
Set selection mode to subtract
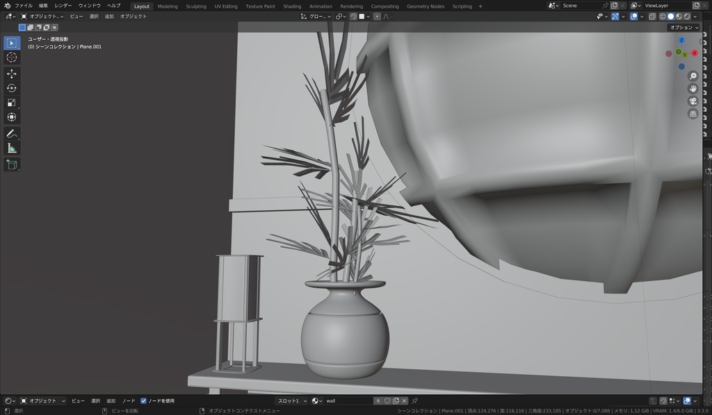(x=38, y=28)
